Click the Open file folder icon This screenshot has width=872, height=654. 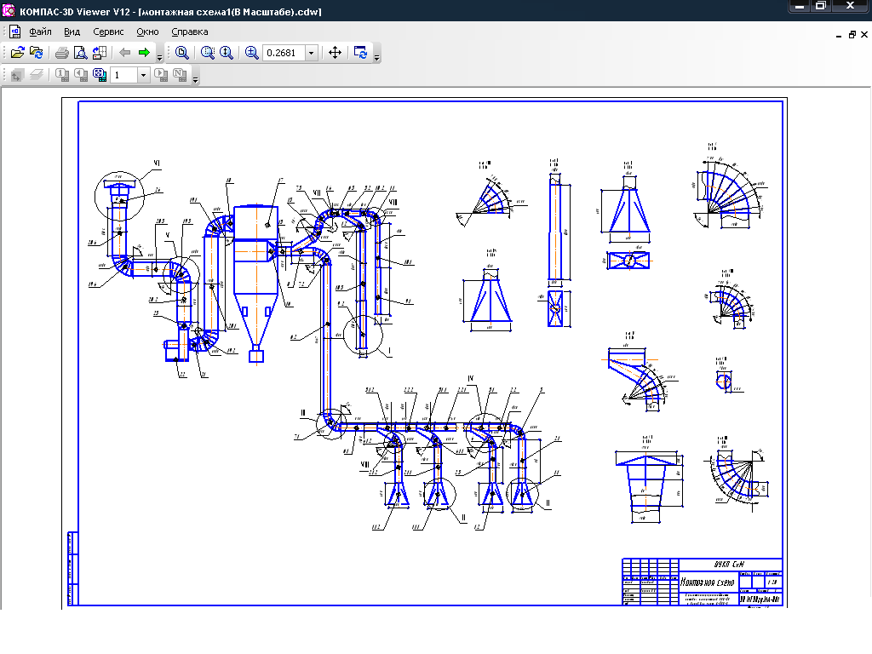[x=17, y=53]
